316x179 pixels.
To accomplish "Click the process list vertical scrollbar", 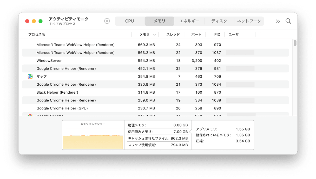I will (295, 43).
